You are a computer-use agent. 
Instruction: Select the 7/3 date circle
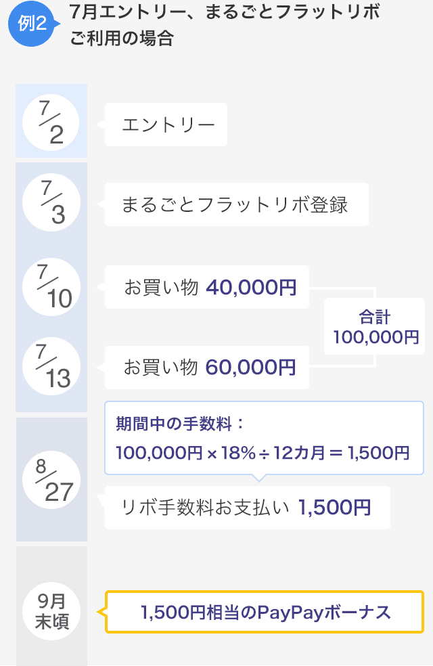click(x=51, y=202)
